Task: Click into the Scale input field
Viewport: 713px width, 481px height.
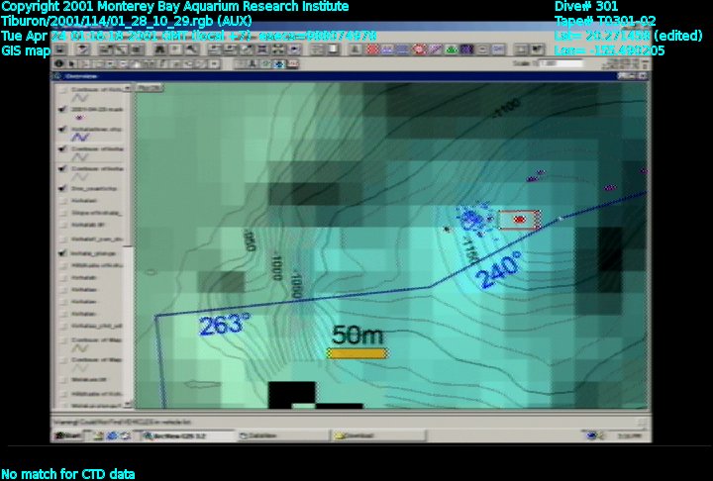Action: pyautogui.click(x=560, y=63)
